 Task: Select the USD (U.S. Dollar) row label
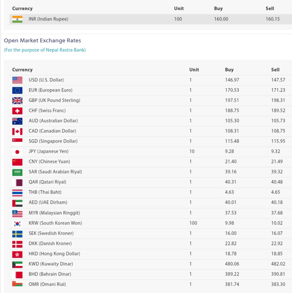(x=46, y=80)
